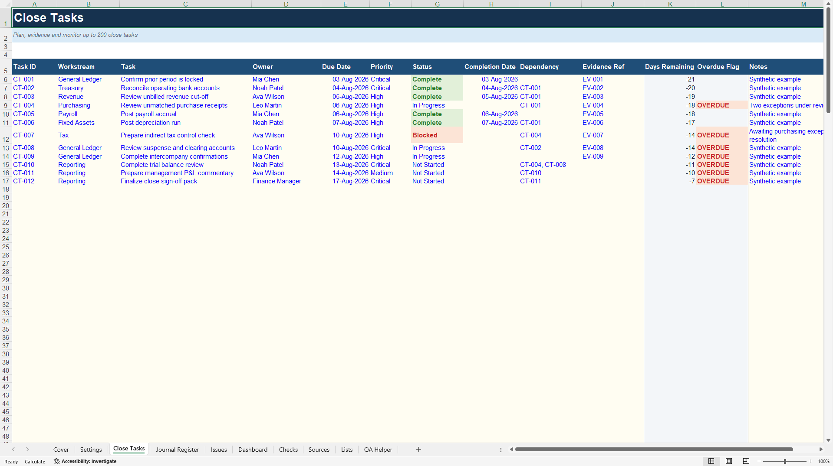Open the Sources sheet tab
The height and width of the screenshot is (466, 833).
[x=319, y=450]
